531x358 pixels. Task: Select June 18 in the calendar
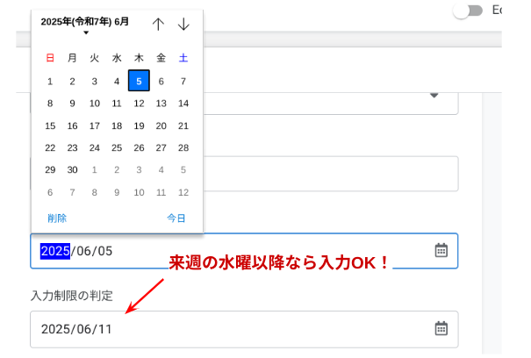coord(117,126)
